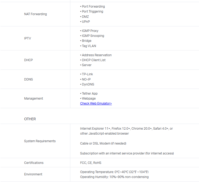
Task: Click the DHCP Client List item
Action: point(94,60)
